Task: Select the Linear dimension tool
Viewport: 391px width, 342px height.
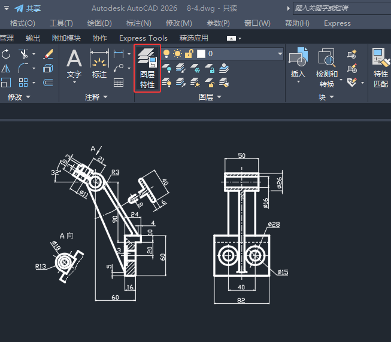Action: (x=119, y=54)
